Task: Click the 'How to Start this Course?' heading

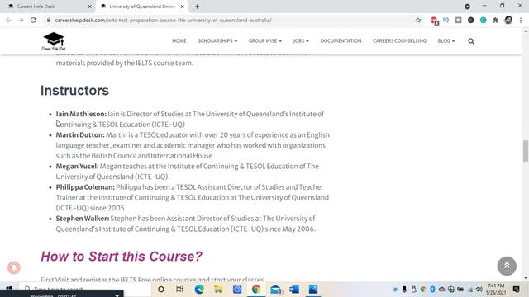Action: (x=122, y=257)
